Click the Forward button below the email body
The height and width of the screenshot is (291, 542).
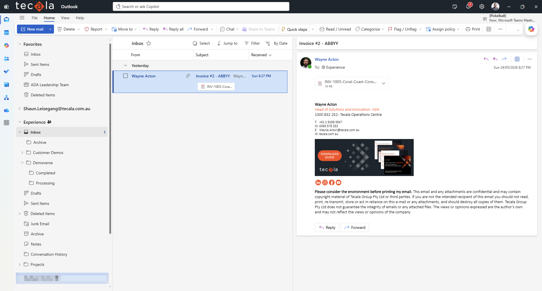(355, 227)
